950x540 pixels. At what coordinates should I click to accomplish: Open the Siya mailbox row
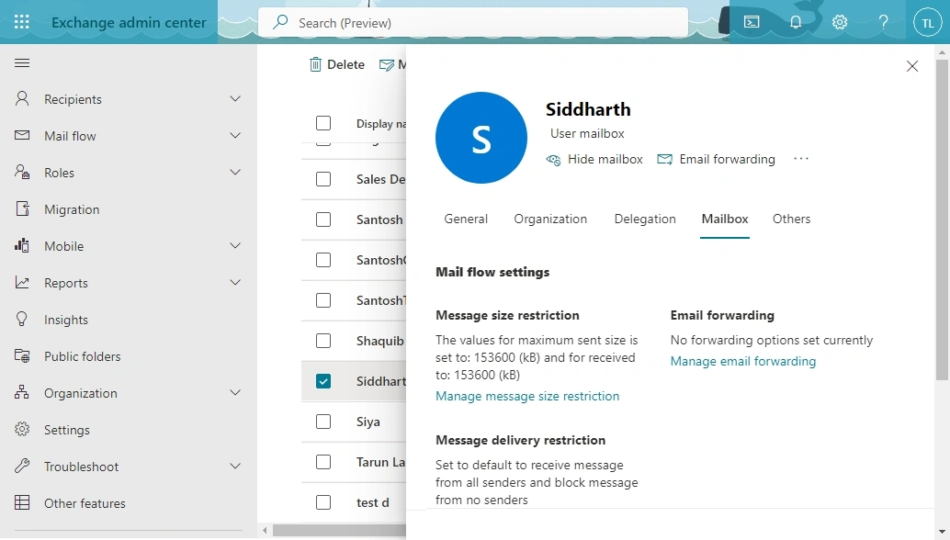coord(368,422)
